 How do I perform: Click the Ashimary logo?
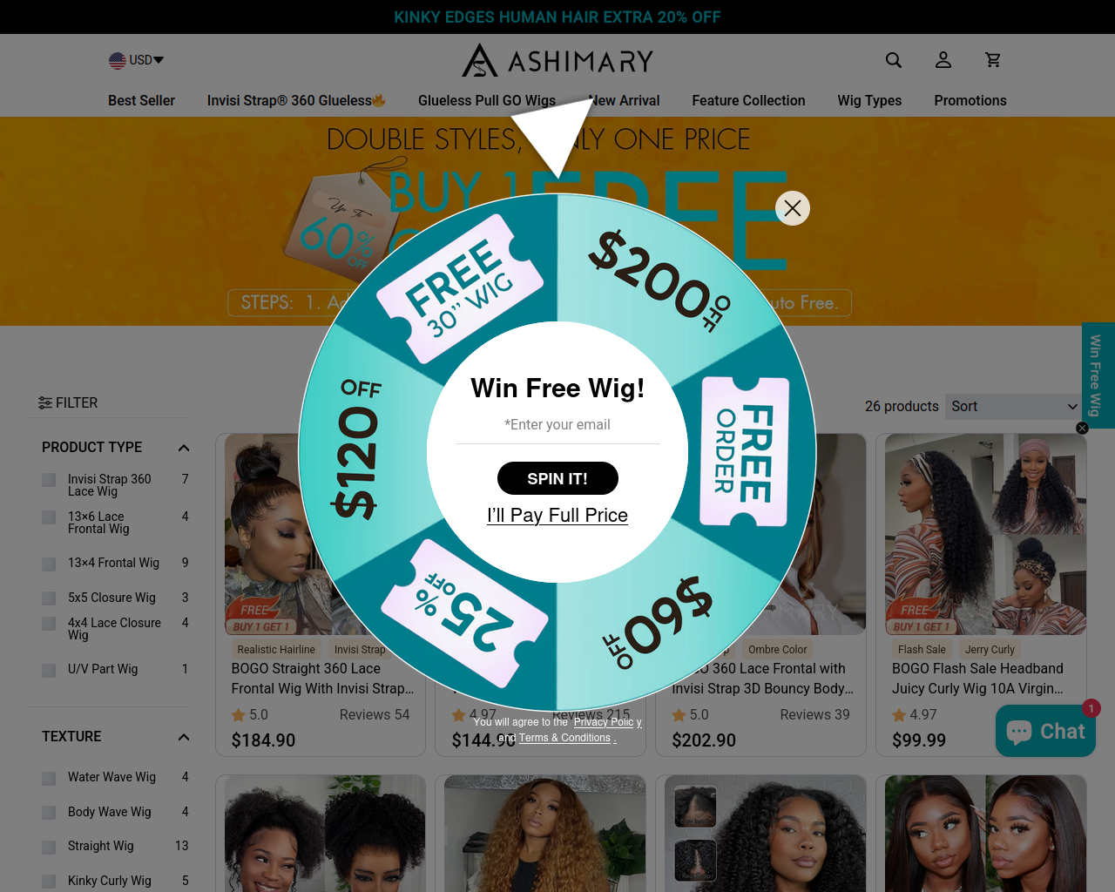pos(557,60)
